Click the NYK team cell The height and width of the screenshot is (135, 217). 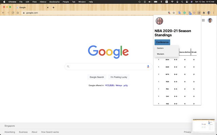pos(167,74)
